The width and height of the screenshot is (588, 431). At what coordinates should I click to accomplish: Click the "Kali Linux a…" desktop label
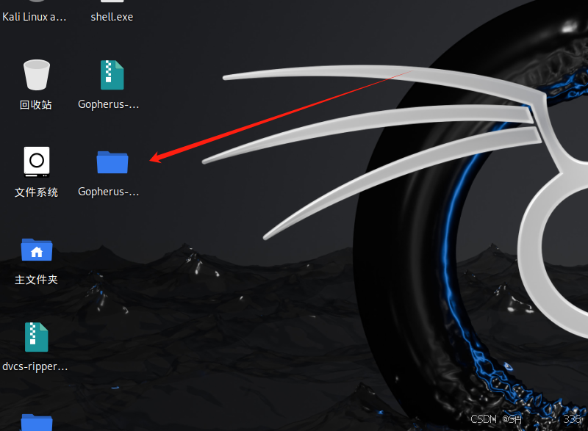(34, 17)
